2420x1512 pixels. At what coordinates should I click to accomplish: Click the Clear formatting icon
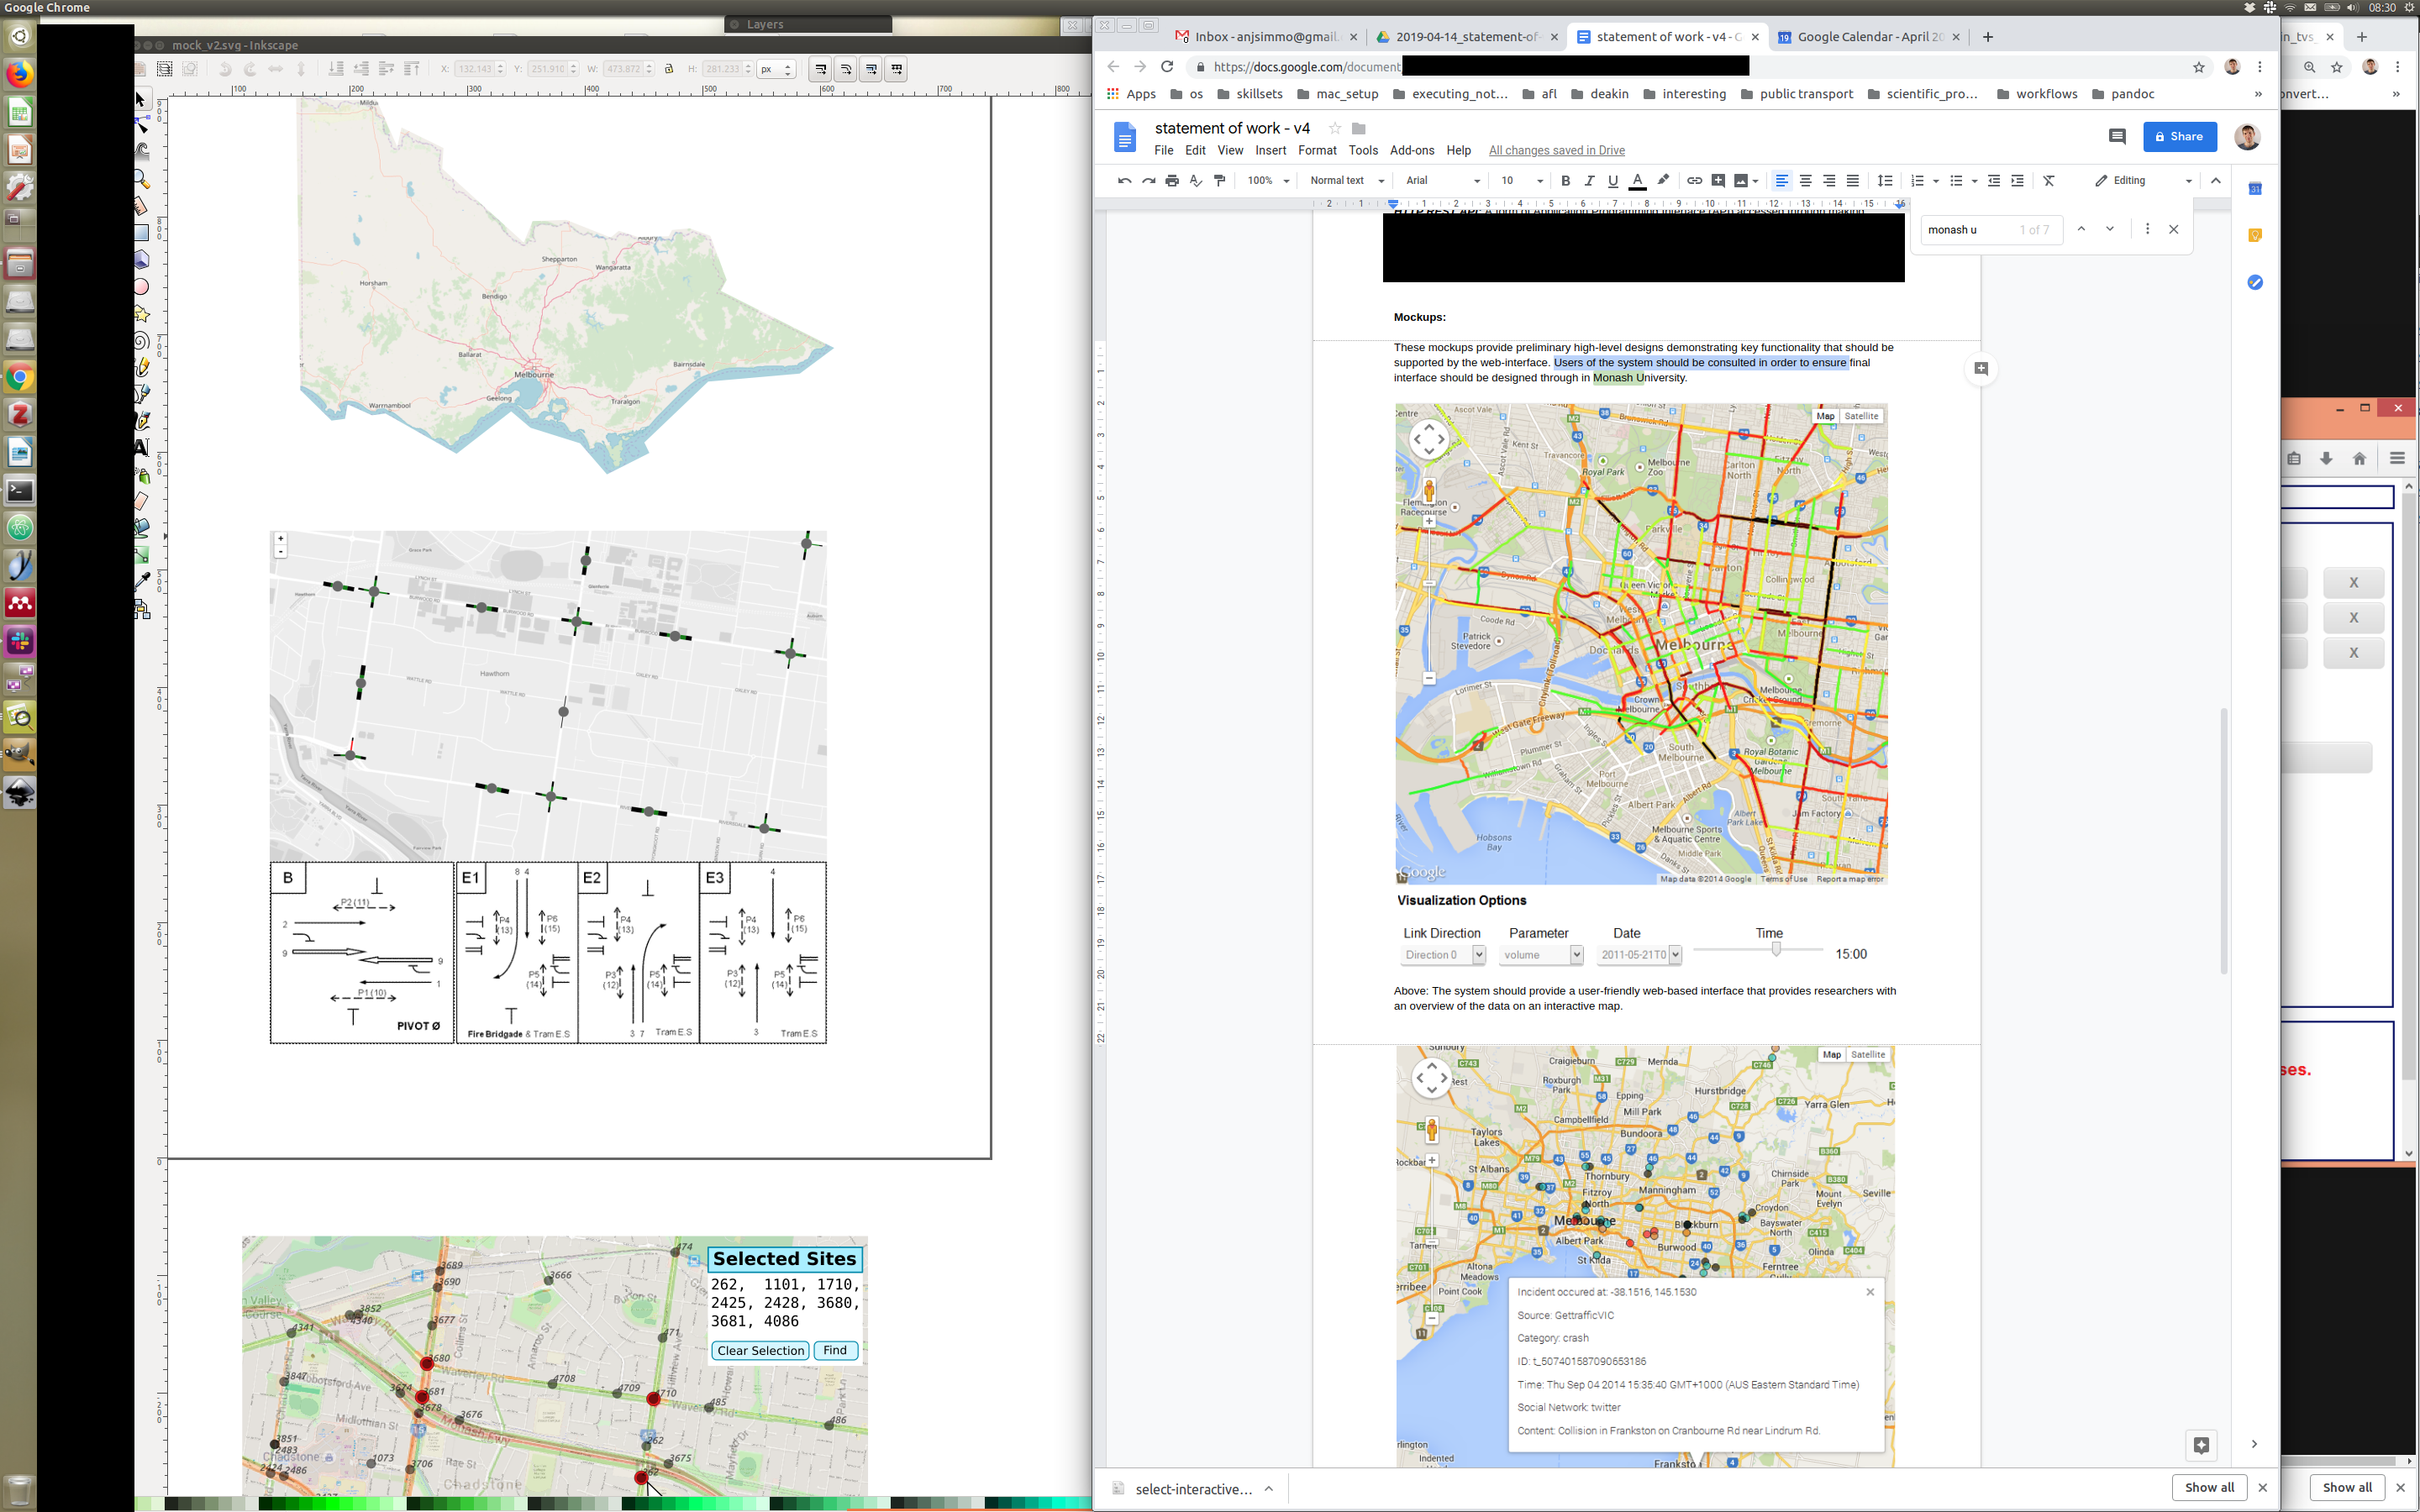pos(2048,181)
